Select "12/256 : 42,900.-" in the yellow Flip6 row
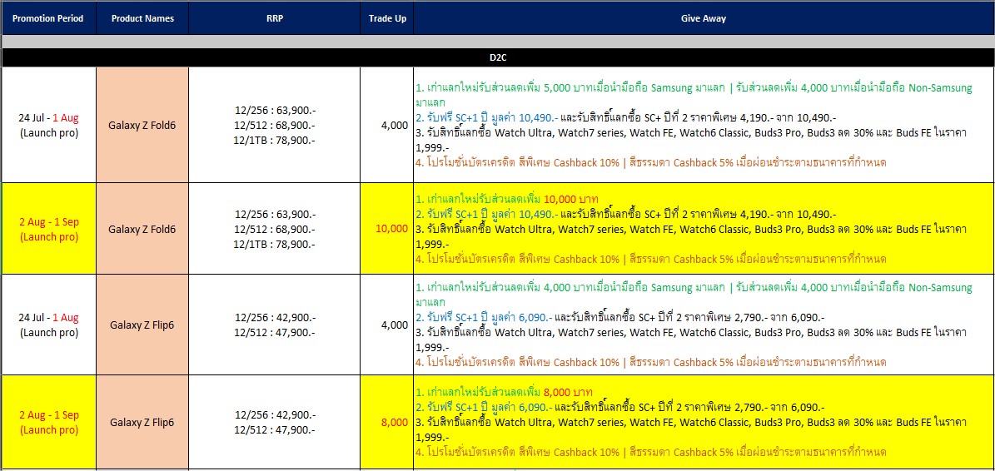The height and width of the screenshot is (471, 995). [274, 414]
